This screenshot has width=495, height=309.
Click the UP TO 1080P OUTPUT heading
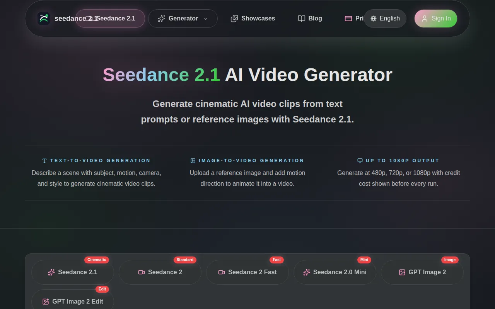(403, 161)
